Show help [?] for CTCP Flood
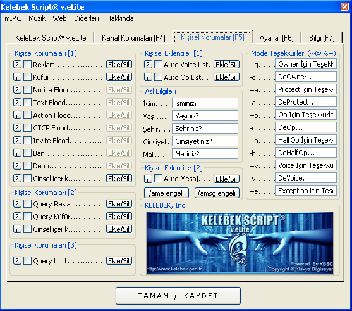 (x=17, y=128)
